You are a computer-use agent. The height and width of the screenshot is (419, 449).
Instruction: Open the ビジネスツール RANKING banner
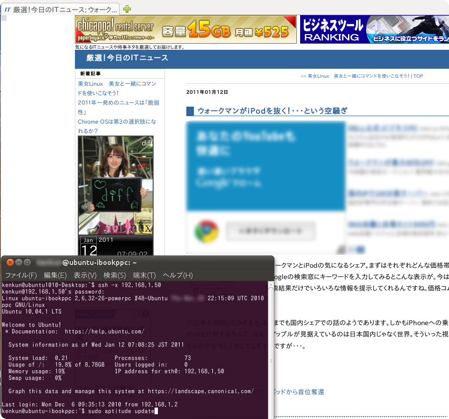374,29
